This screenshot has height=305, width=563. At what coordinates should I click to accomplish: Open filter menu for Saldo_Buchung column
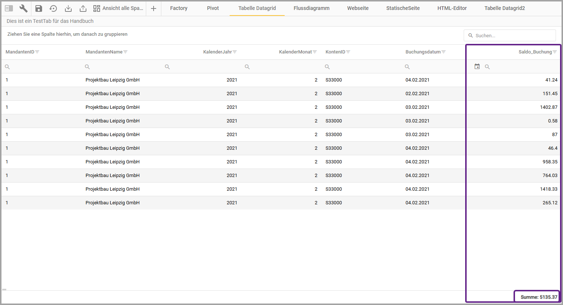[555, 52]
